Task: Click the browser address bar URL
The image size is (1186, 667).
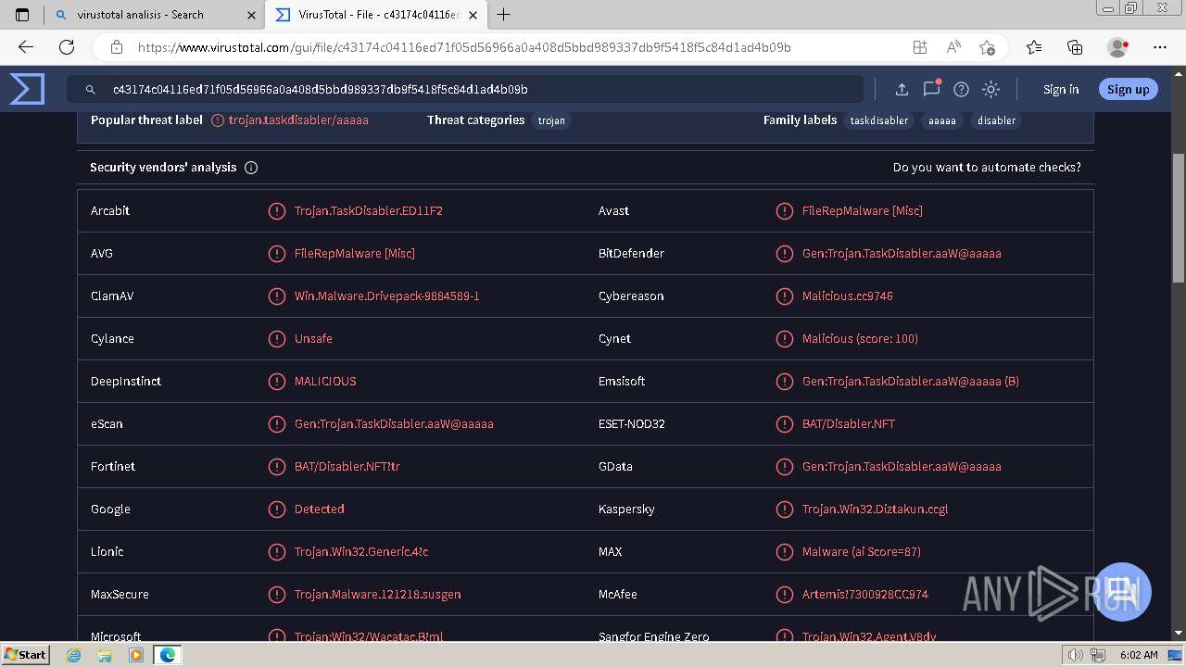Action: click(464, 47)
